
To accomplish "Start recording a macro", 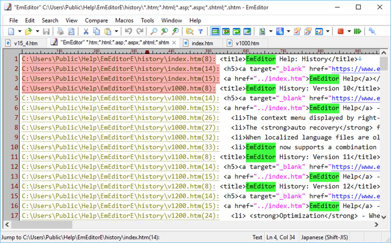I will click(x=341, y=31).
